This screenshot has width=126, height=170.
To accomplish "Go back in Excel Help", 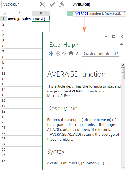I will [x=51, y=54].
